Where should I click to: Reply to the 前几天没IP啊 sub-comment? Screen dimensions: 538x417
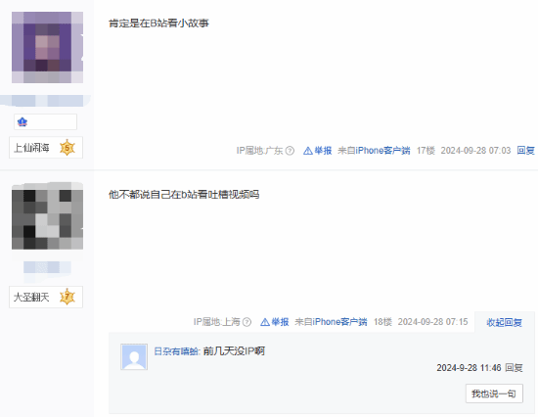coord(514,368)
